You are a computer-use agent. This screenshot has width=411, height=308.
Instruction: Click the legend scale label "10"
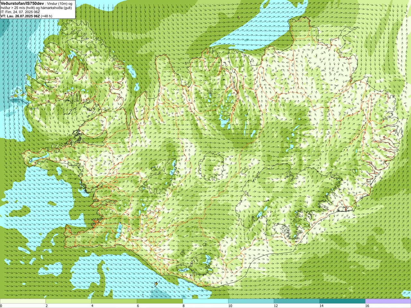[x=230, y=306]
